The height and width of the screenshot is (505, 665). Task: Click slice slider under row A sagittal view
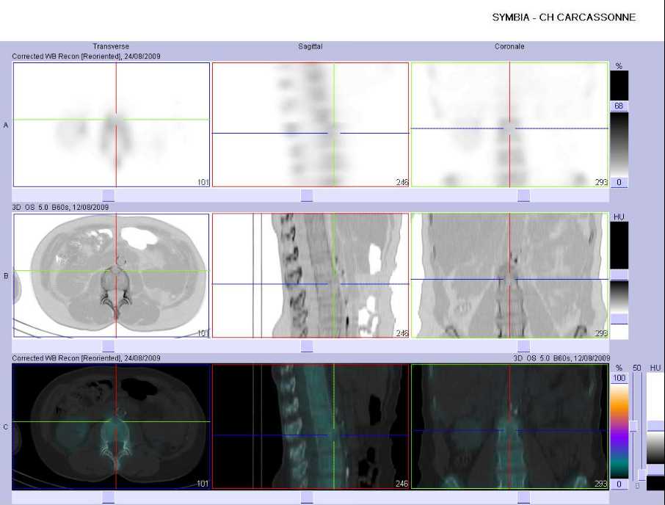[x=307, y=195]
